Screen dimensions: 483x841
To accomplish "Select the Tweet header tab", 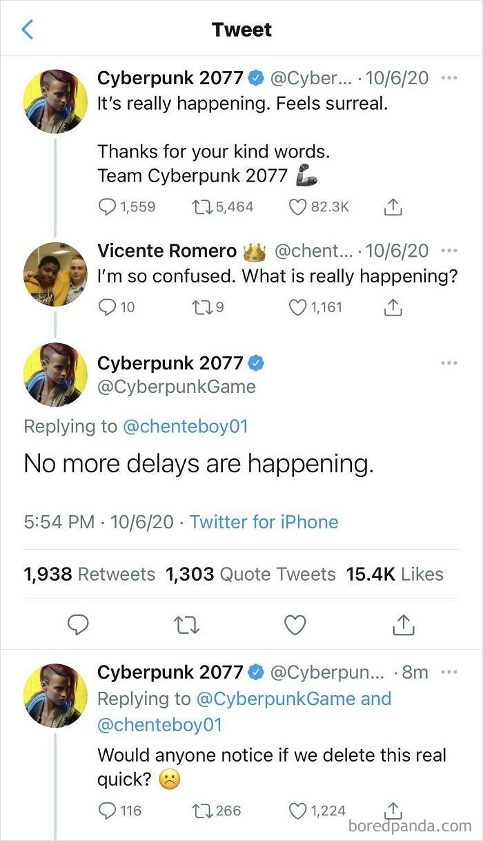I will tap(241, 30).
